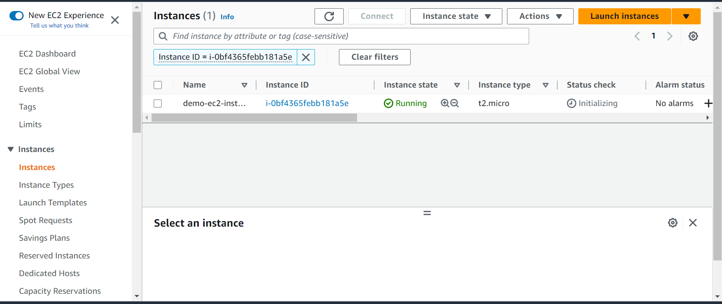Open instance i-0bf4365febb181a5e link
722x304 pixels.
tap(307, 103)
